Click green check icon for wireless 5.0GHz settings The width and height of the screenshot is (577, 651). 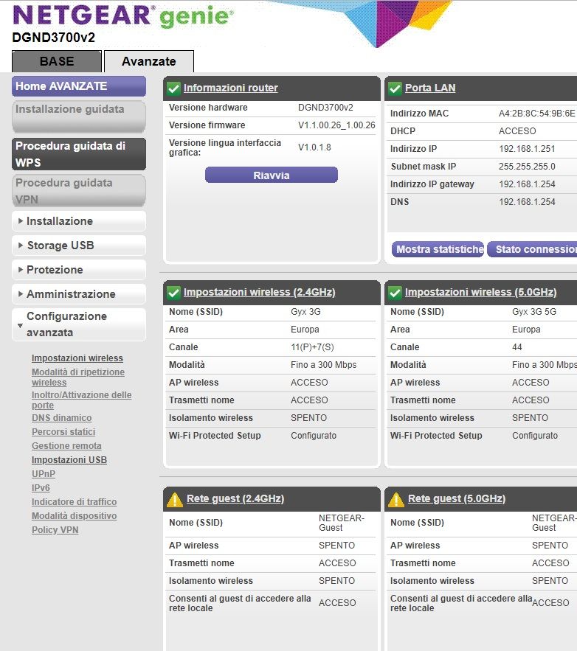[395, 293]
